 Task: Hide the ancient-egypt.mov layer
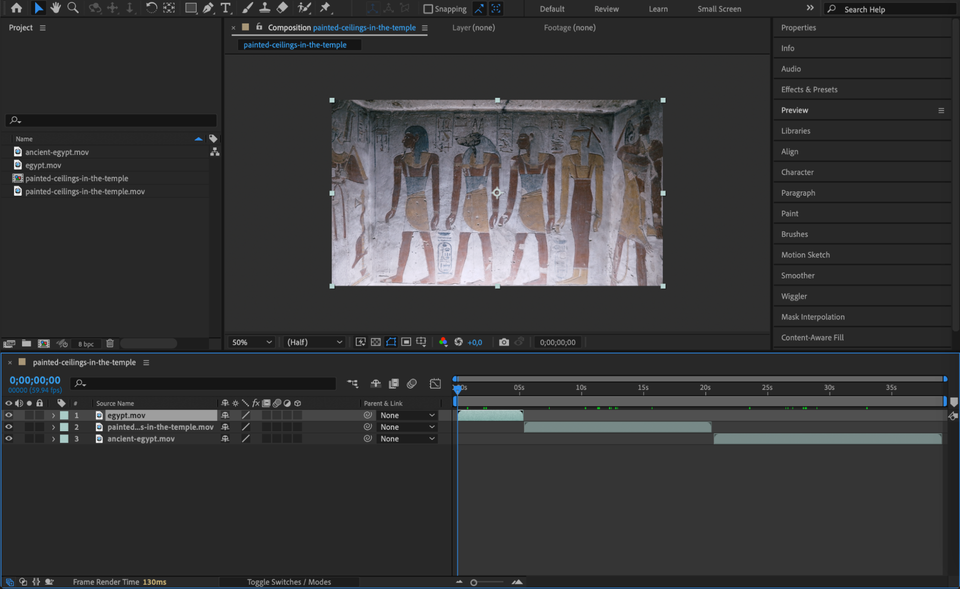[x=9, y=438]
